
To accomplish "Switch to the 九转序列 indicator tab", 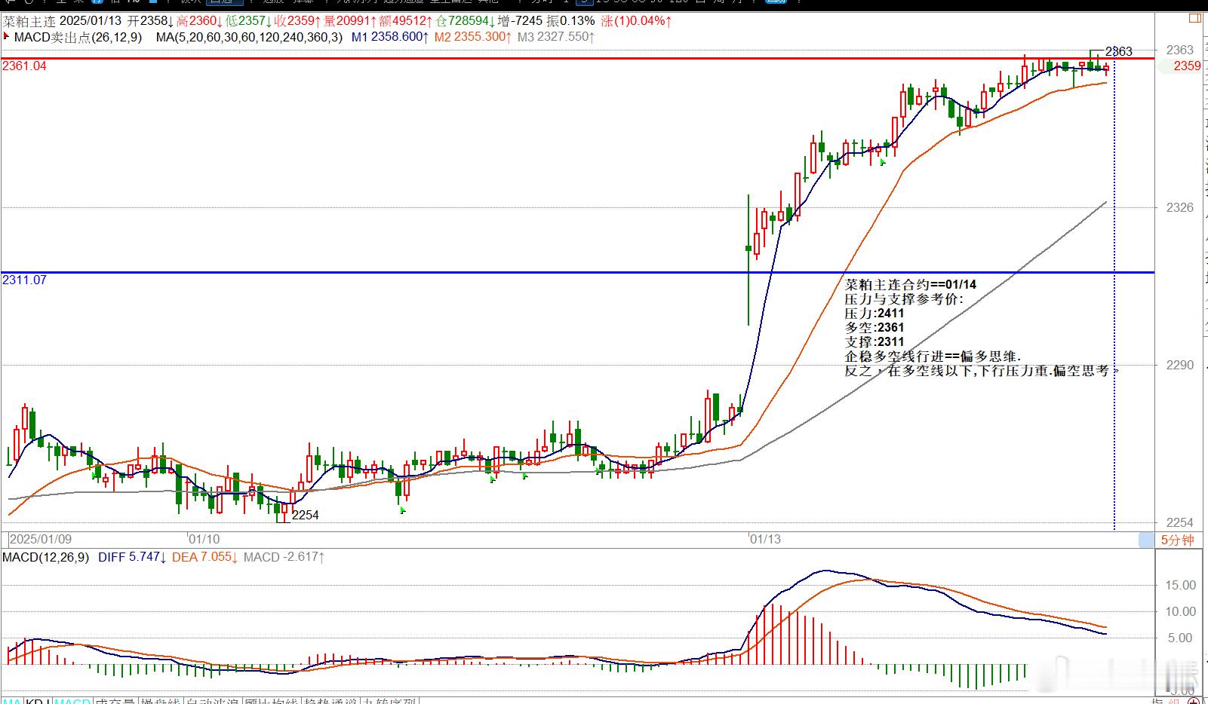I will (389, 701).
